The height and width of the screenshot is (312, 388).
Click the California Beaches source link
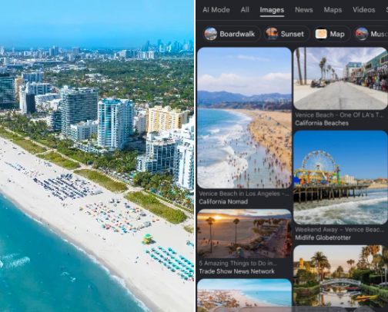click(322, 123)
